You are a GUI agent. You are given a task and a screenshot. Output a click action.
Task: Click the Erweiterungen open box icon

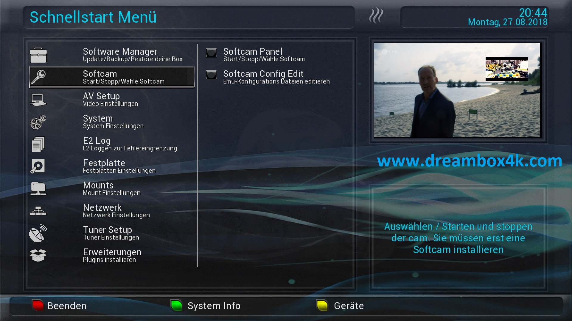(38, 255)
